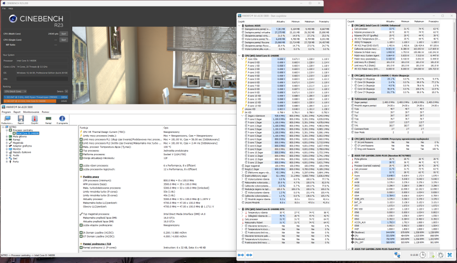
Task: Open the Podsumowanie summary toolbar icon
Action: (7, 119)
